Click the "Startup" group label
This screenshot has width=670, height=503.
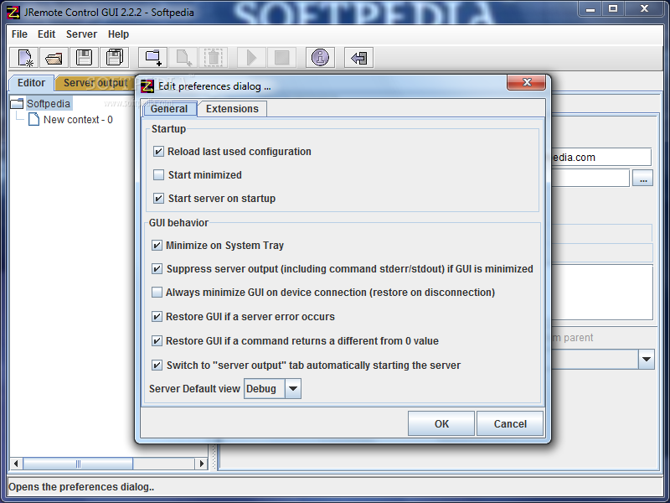(x=168, y=129)
